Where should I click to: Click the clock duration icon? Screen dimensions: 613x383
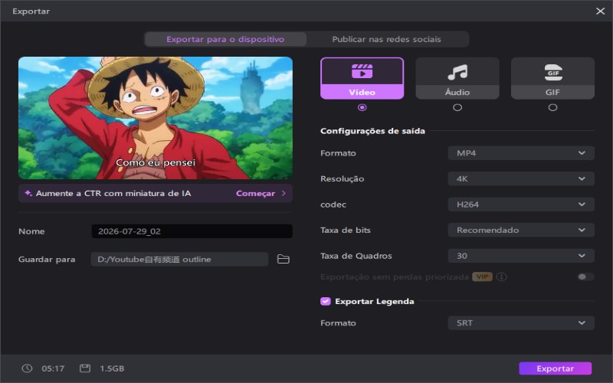tap(27, 368)
